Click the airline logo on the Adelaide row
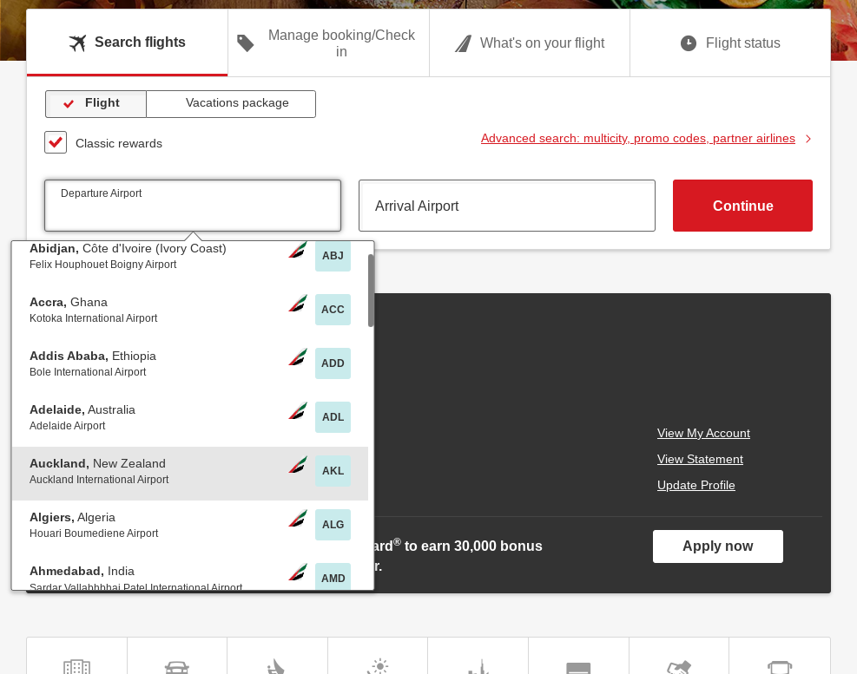Image resolution: width=857 pixels, height=674 pixels. click(x=298, y=411)
